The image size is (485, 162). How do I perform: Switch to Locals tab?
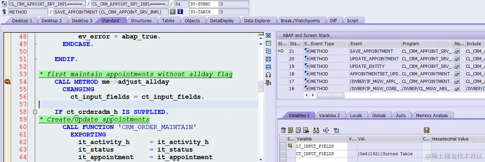pos(356,115)
